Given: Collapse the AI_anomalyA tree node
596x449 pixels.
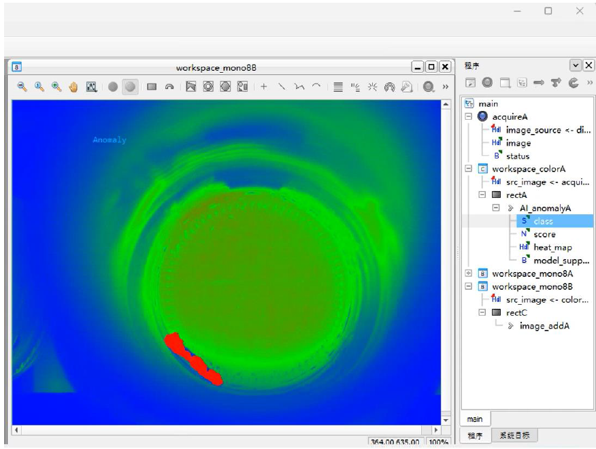Looking at the screenshot, I should pos(496,207).
